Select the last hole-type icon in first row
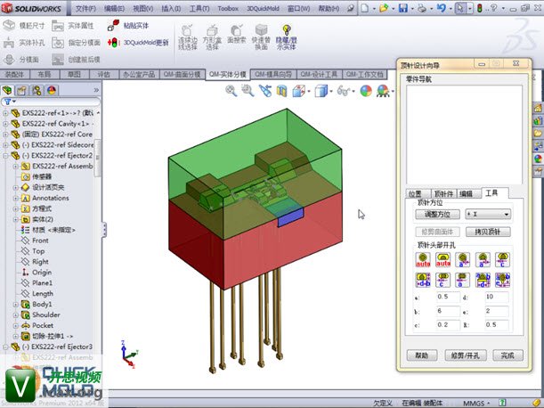 pyautogui.click(x=502, y=260)
